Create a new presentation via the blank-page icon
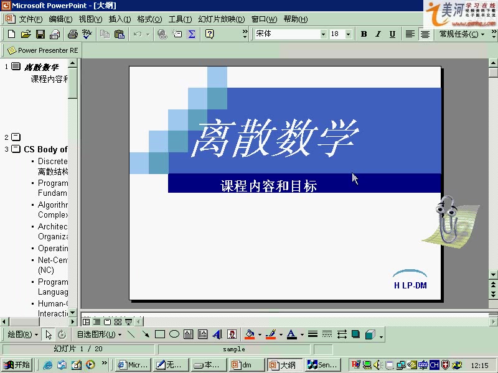 point(11,34)
